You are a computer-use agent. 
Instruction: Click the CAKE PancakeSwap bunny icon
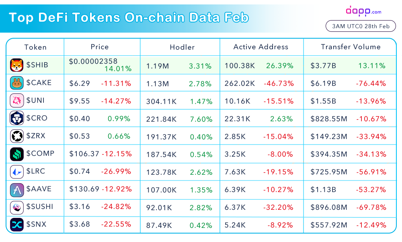coord(16,83)
